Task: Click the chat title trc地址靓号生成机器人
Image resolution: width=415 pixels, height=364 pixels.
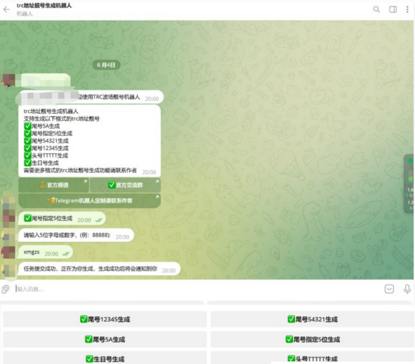Action: click(44, 6)
